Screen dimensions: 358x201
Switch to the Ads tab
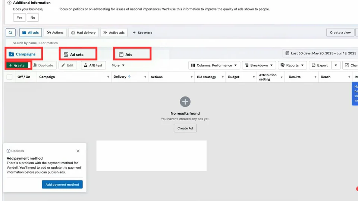pos(132,54)
